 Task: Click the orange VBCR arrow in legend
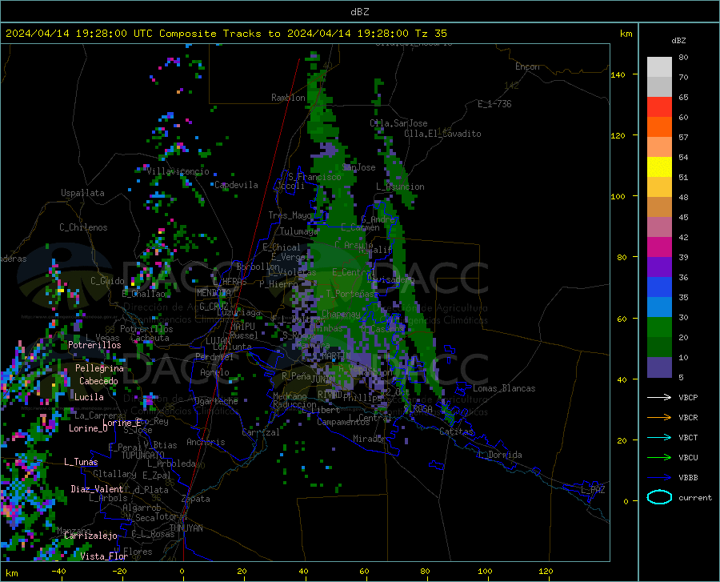[659, 418]
